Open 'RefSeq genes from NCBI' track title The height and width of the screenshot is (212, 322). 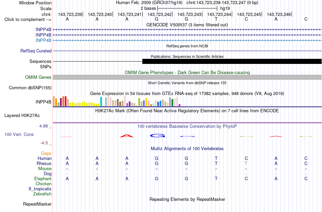187,46
